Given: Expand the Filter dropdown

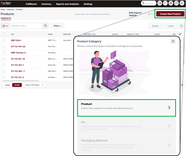Looking at the screenshot, I should click(x=57, y=26).
